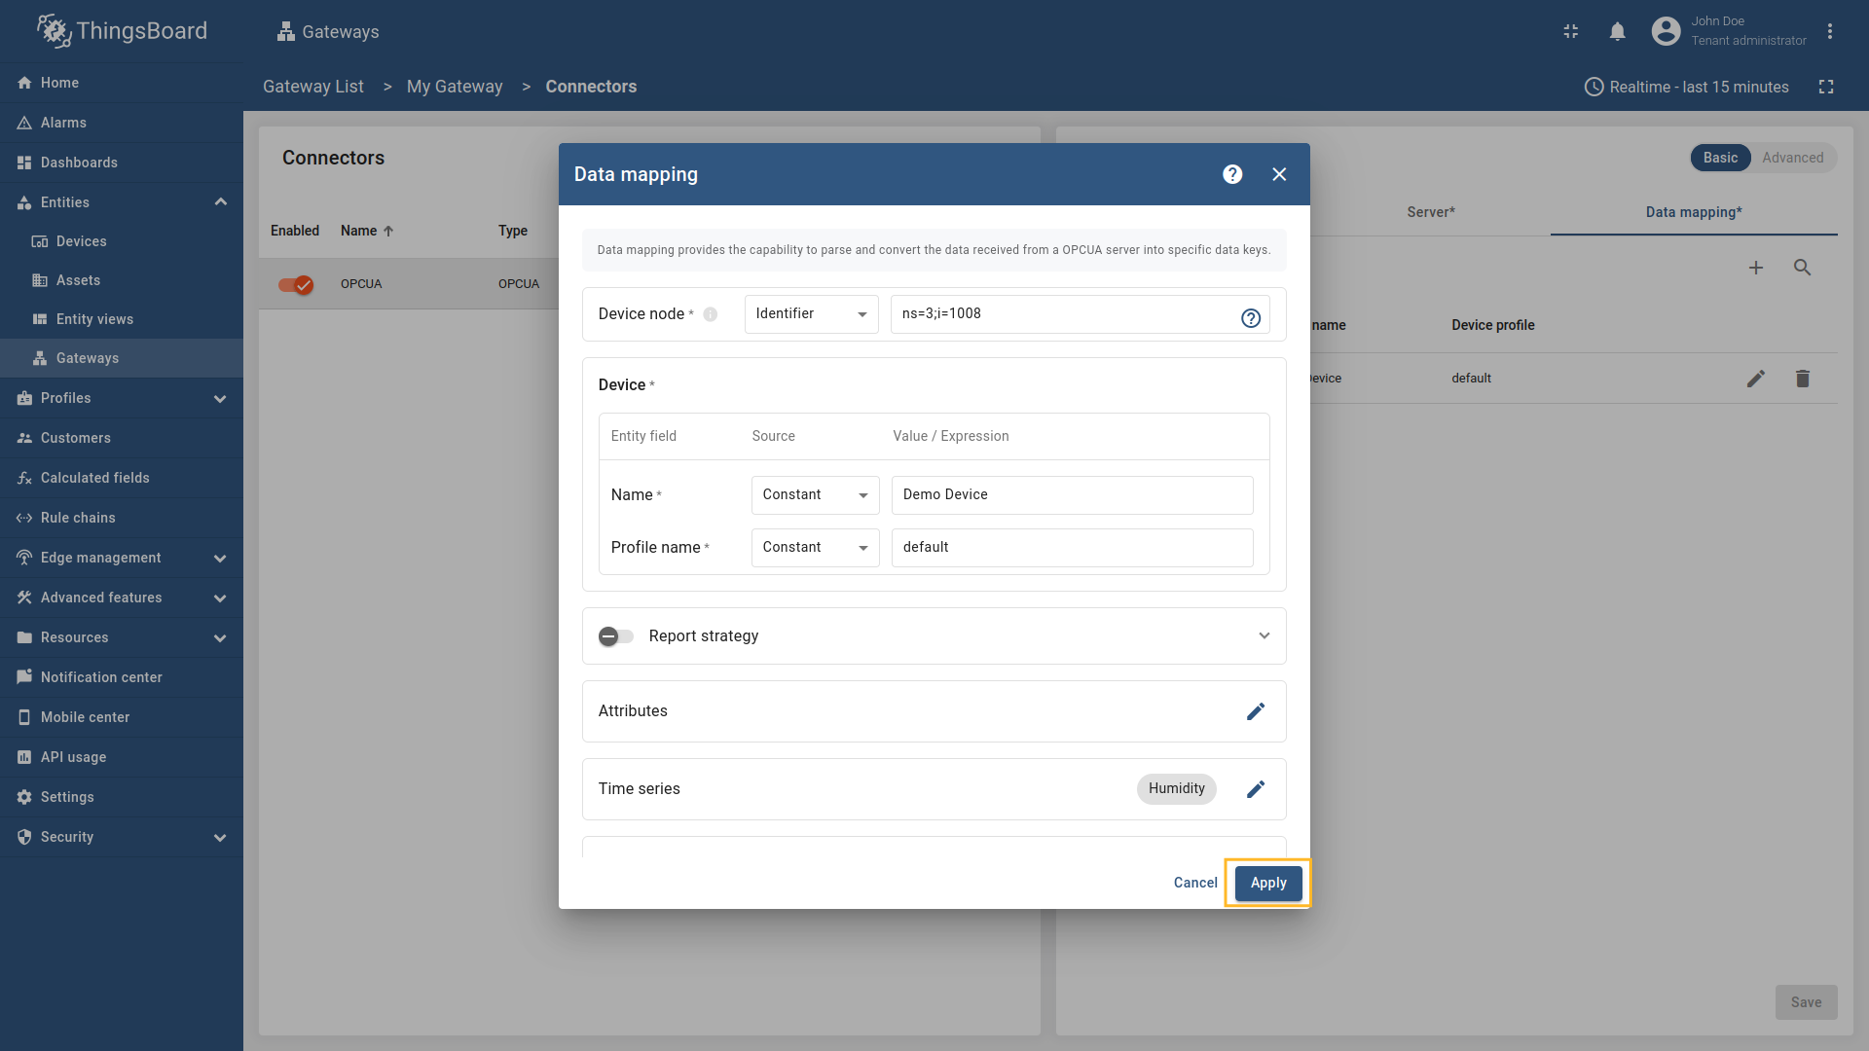Open the Gateways entry in the sidebar
This screenshot has height=1051, width=1869.
pyautogui.click(x=87, y=358)
